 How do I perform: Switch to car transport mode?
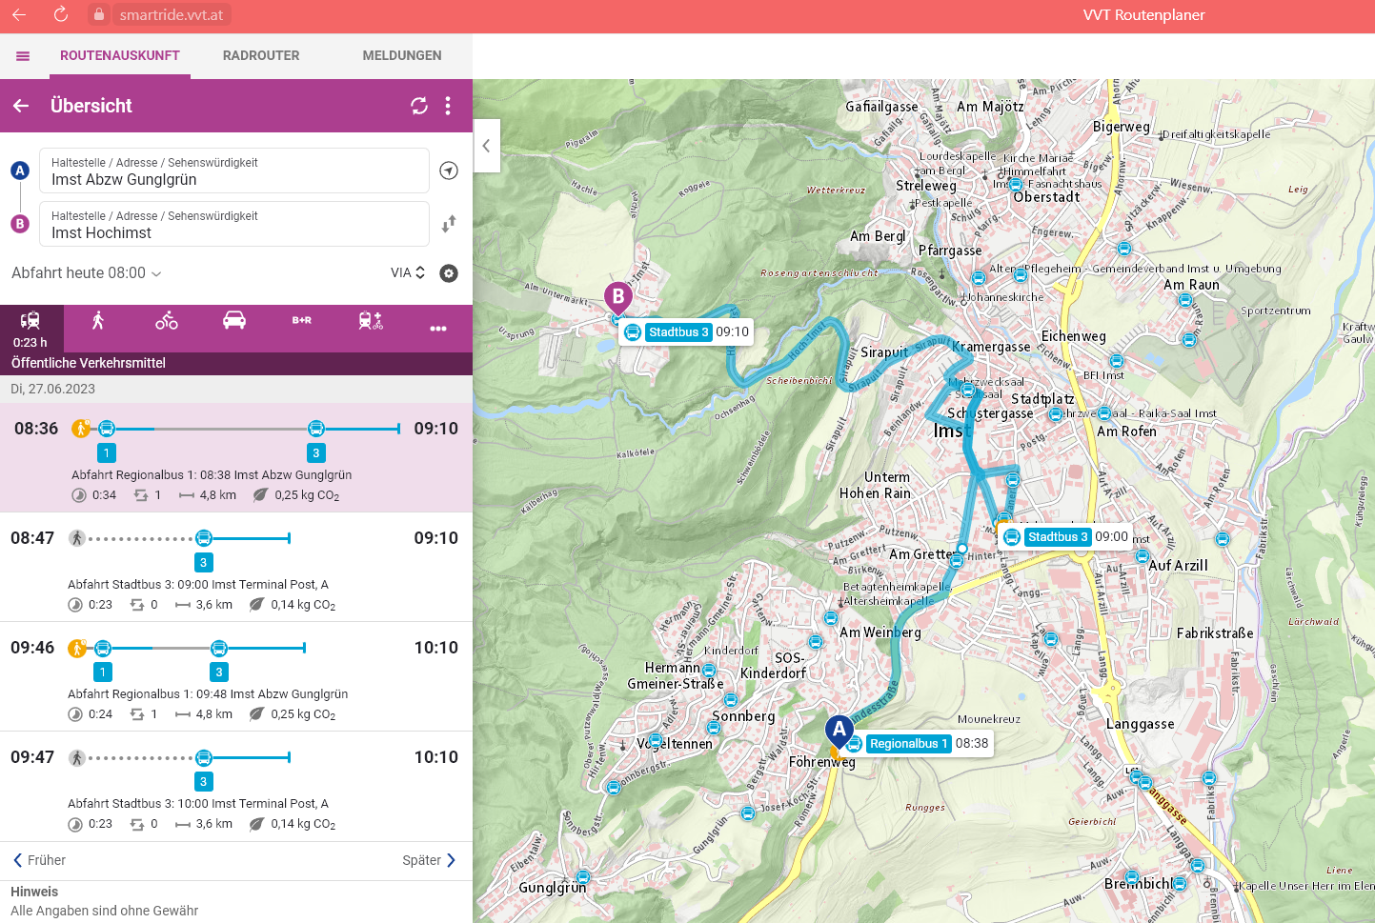click(x=234, y=321)
